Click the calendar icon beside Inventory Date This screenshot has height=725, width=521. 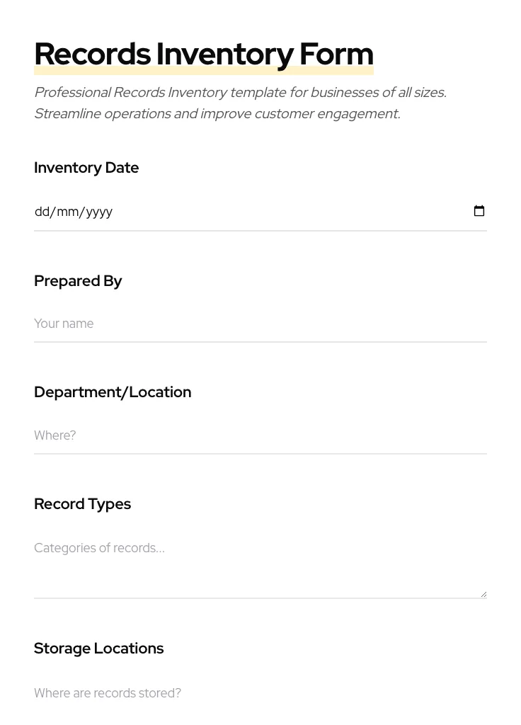coord(479,211)
